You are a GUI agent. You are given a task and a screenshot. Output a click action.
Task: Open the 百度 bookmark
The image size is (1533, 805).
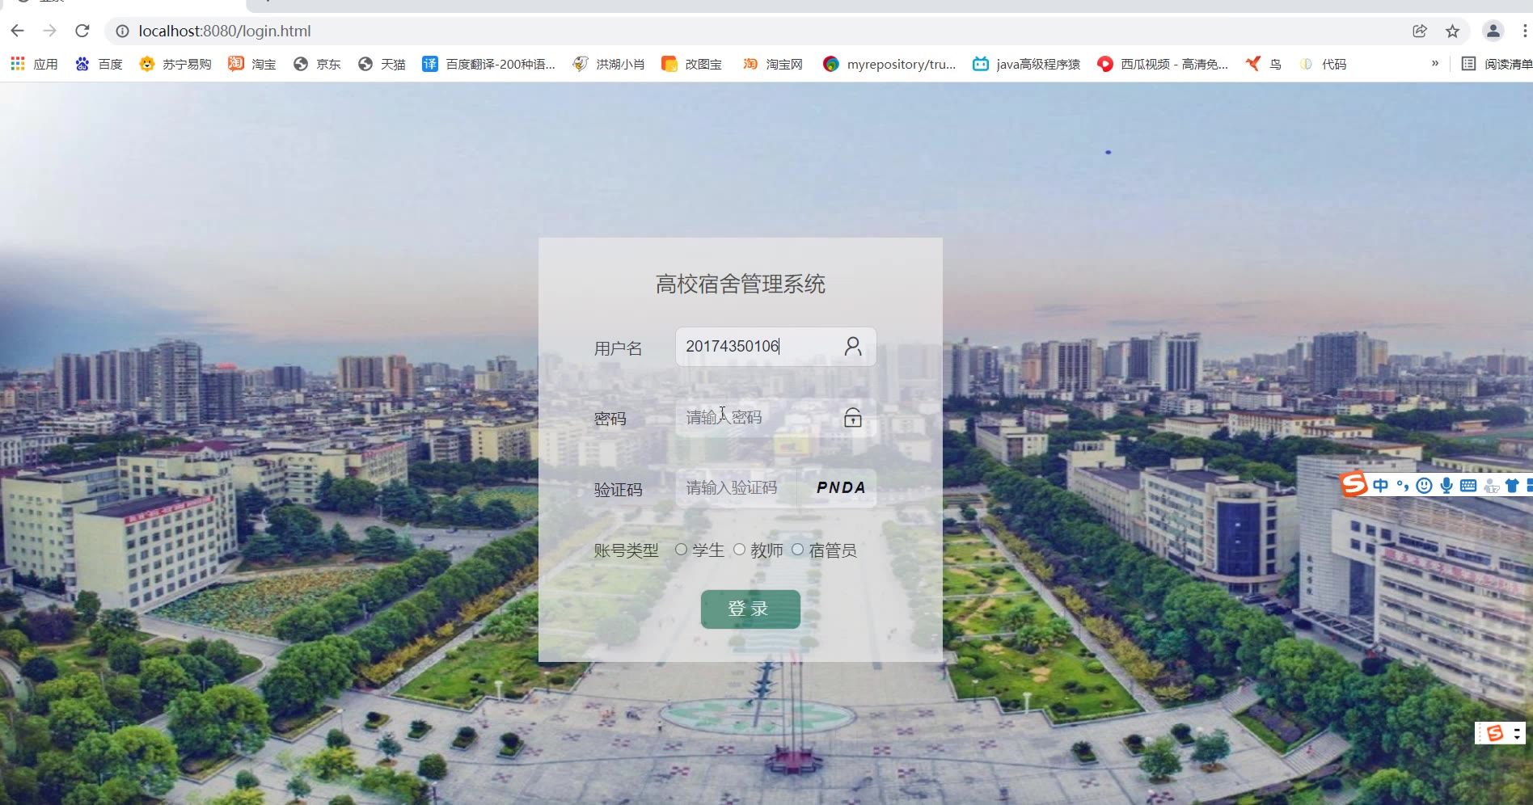[99, 64]
